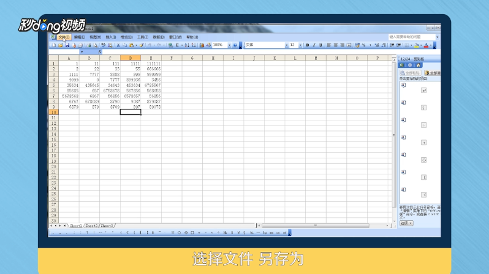This screenshot has height=274, width=489.
Task: Click the Format Painter brush icon
Action: click(x=142, y=45)
